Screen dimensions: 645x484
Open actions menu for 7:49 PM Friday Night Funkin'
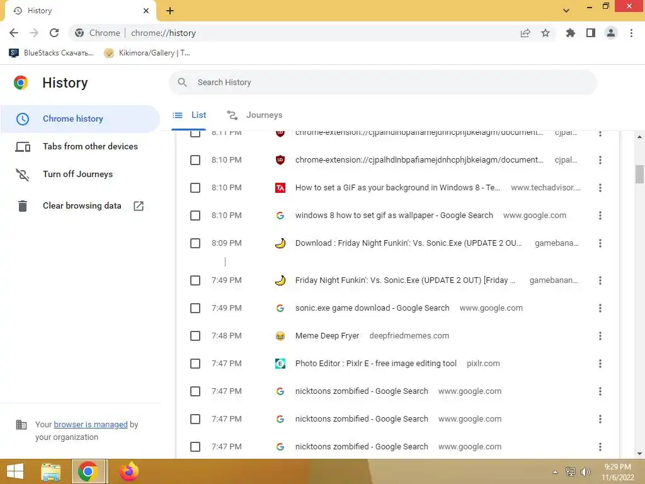pos(600,280)
